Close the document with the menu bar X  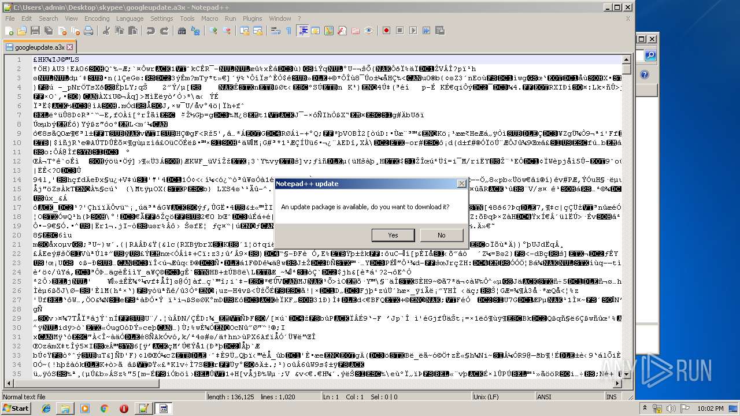coord(628,18)
